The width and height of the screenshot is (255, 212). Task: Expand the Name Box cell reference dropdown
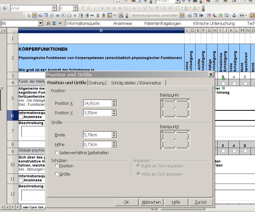(41, 23)
